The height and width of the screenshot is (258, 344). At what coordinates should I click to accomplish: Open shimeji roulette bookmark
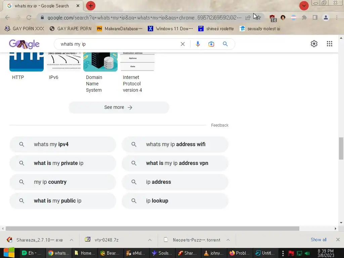pos(216,29)
